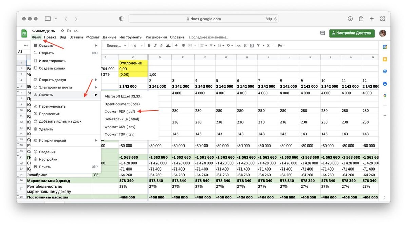Open the Файл menu
Screen dimensions: 407x225
36,37
